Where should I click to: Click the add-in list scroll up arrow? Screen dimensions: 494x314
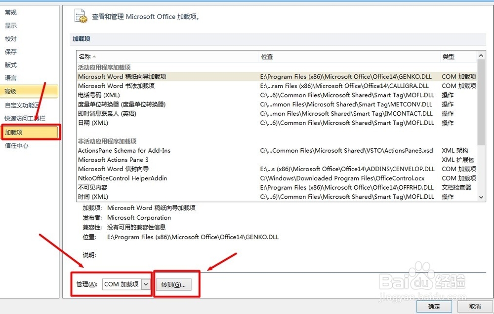coord(481,56)
